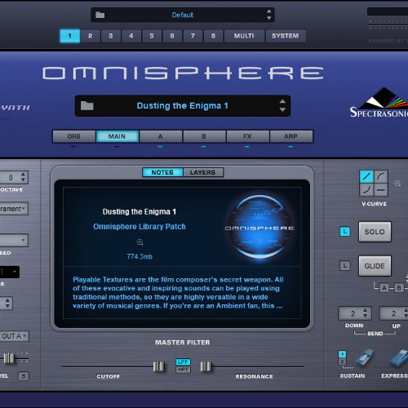Click the 774.3mb patch size text
The height and width of the screenshot is (408, 408).
click(x=140, y=256)
